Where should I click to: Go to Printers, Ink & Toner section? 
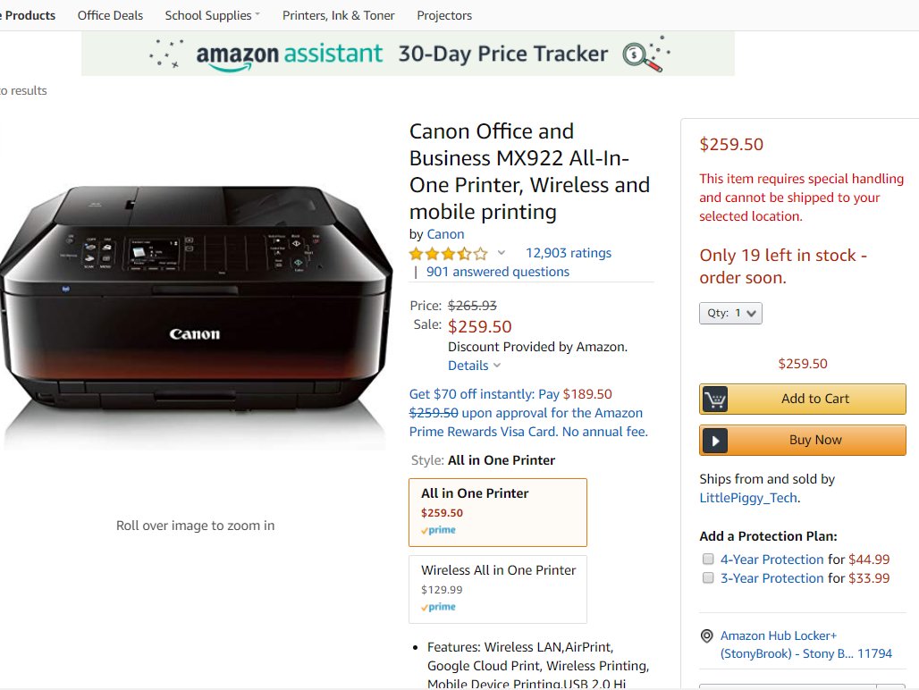coord(339,15)
